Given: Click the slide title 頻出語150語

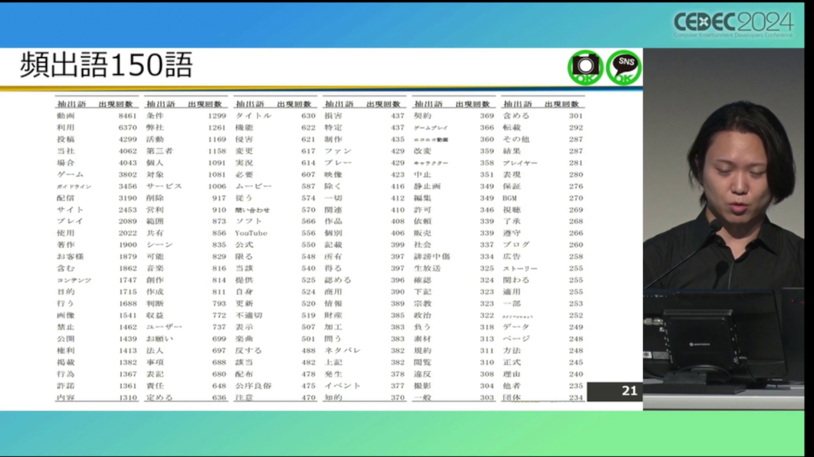Looking at the screenshot, I should 106,65.
